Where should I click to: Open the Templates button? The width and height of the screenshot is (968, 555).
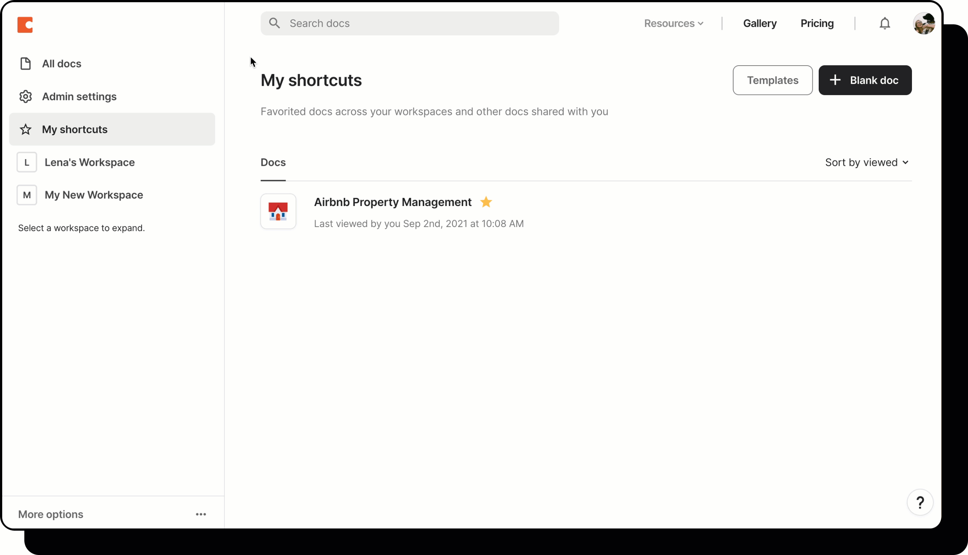tap(772, 80)
